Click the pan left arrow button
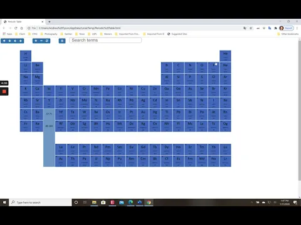Viewport: 301px width, 225px height. pos(15,41)
